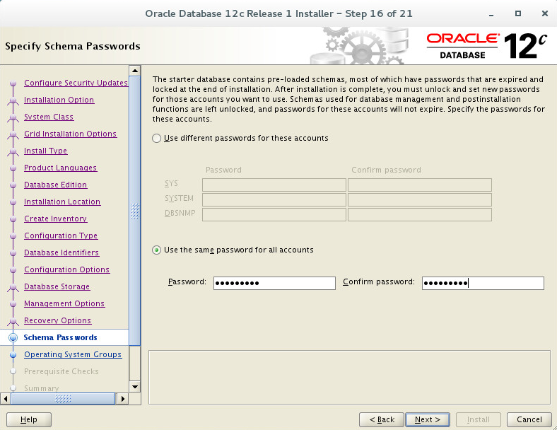Click the Next button
557x430 pixels.
pyautogui.click(x=428, y=419)
